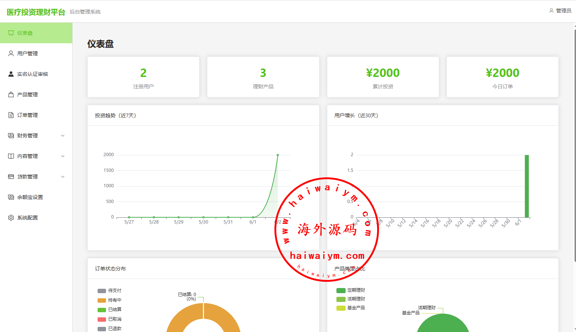
Task: Click the 实名认证审核 solid user icon
Action: pyautogui.click(x=11, y=74)
